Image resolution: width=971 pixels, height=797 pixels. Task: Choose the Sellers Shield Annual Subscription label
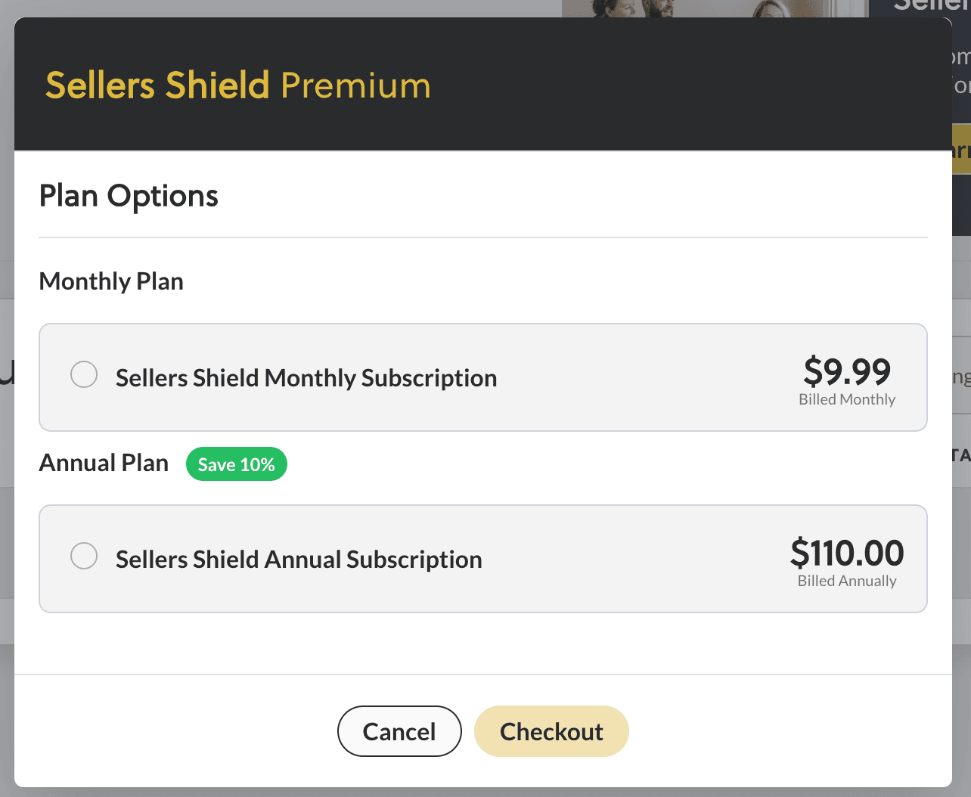click(x=299, y=559)
